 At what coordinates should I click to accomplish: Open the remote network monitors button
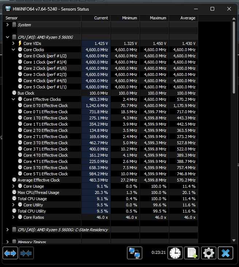click(135, 253)
